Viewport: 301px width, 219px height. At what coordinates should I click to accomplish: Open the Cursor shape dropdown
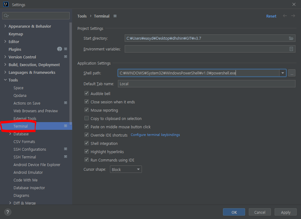(126, 169)
